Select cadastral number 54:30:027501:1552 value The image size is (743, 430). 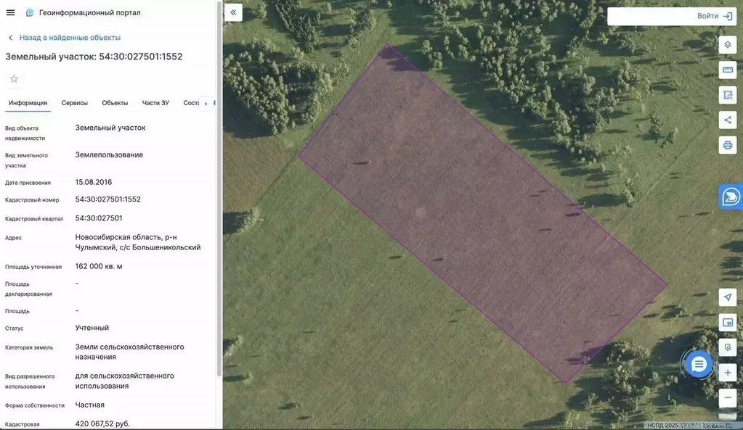(x=108, y=199)
